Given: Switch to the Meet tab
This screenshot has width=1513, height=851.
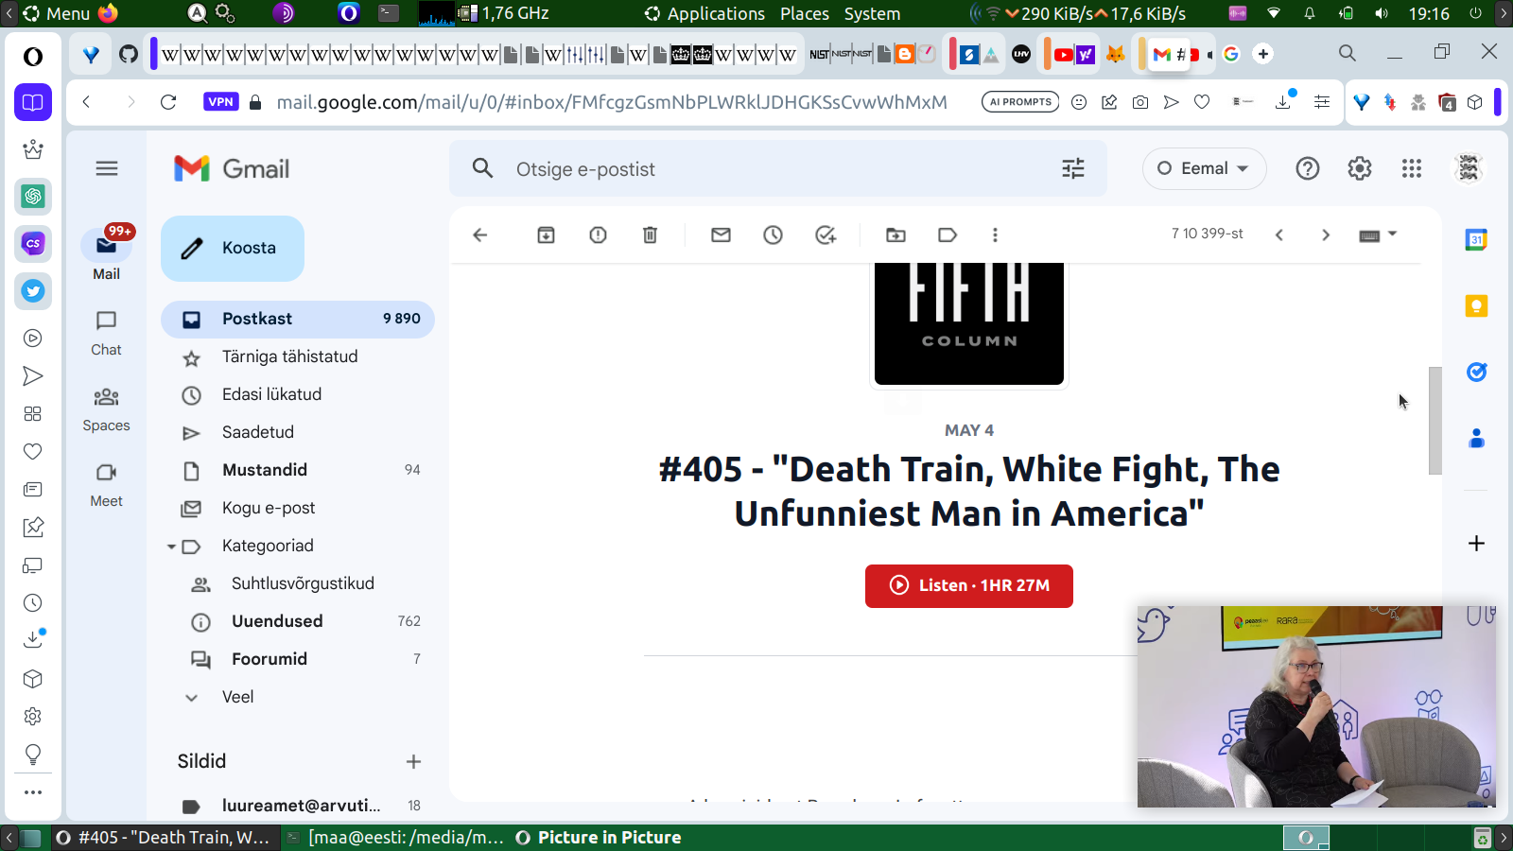Looking at the screenshot, I should pos(106,484).
